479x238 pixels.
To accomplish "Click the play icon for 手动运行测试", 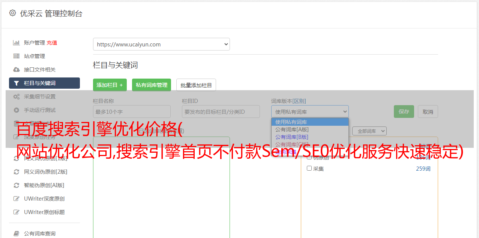I will (x=16, y=110).
